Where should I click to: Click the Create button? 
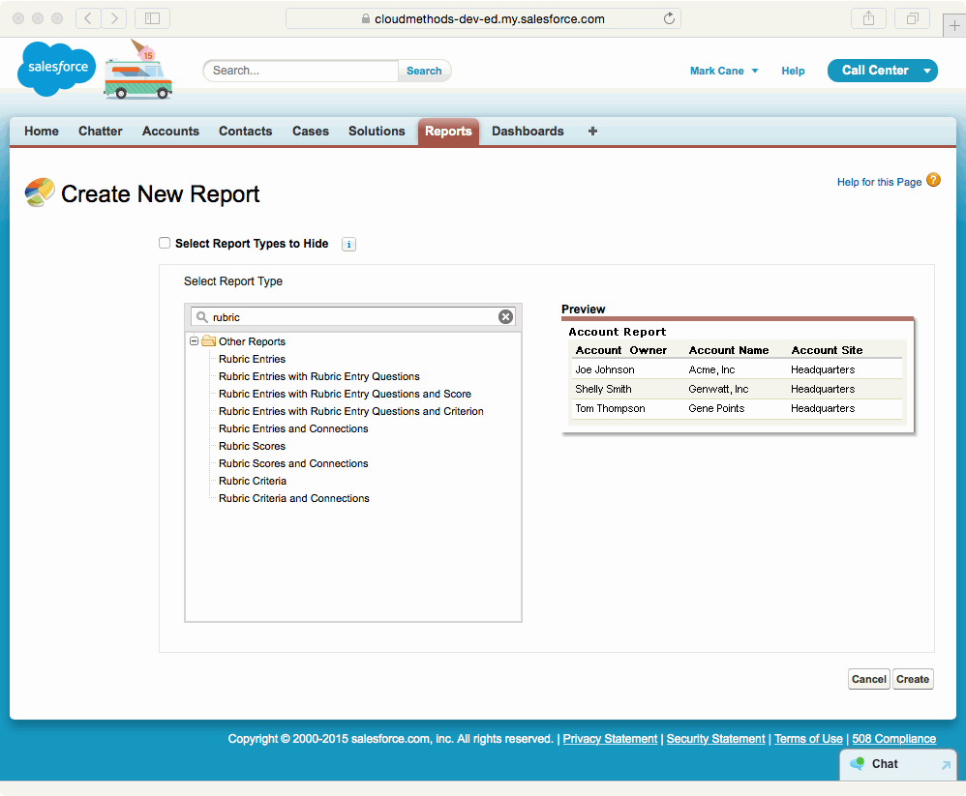913,679
